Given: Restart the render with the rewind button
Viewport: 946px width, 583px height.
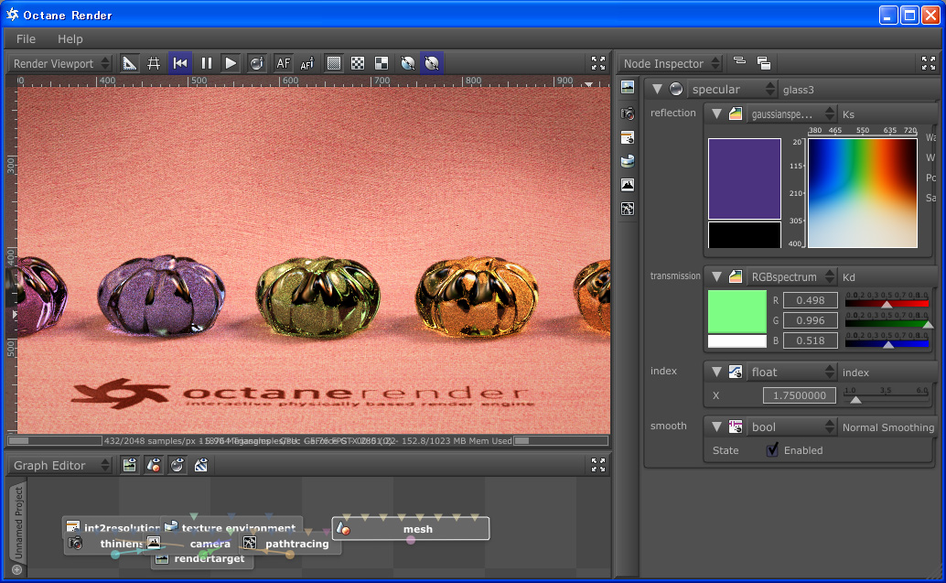Looking at the screenshot, I should (x=180, y=63).
